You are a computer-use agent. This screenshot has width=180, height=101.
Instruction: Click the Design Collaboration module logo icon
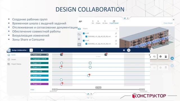tap(9, 50)
